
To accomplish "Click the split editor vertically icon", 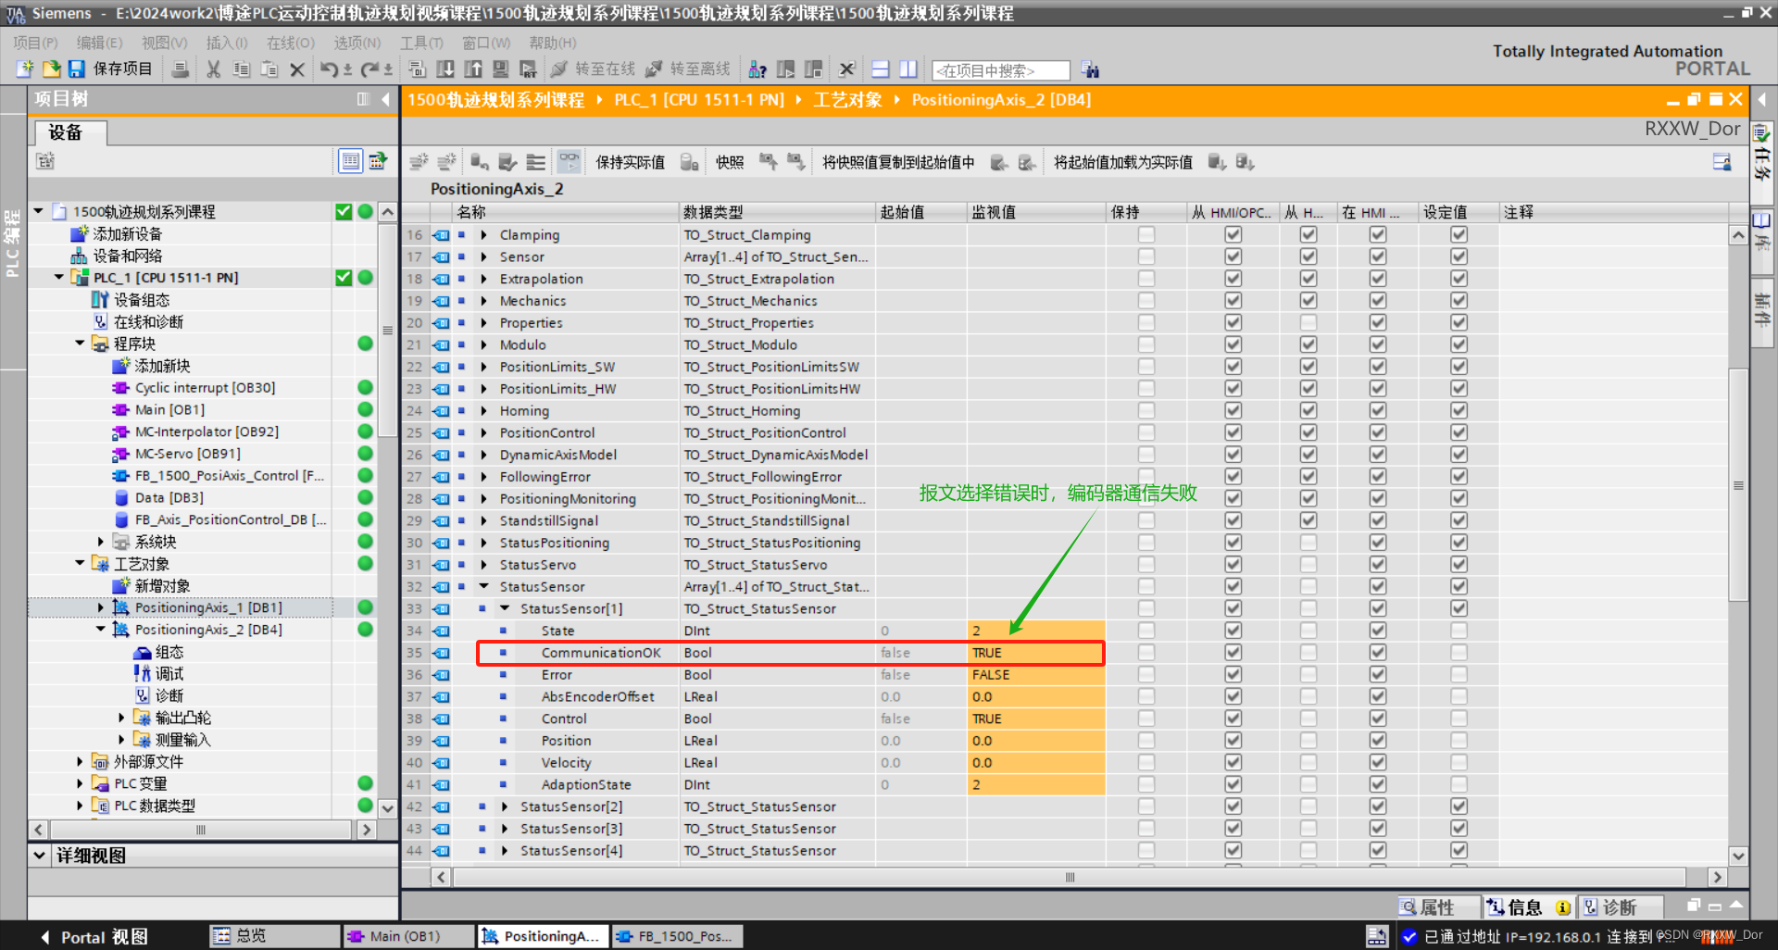I will 908,69.
